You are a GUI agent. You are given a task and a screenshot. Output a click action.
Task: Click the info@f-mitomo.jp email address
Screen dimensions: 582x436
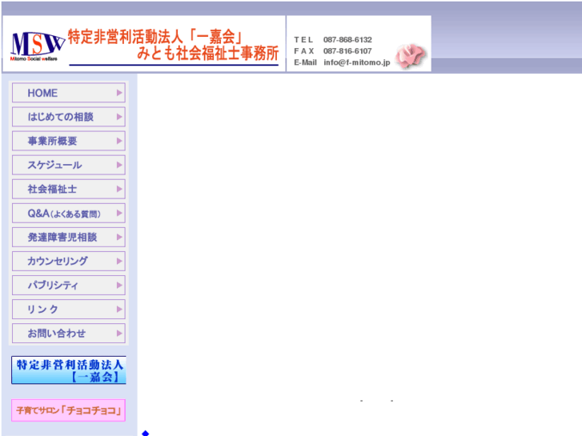pos(357,62)
